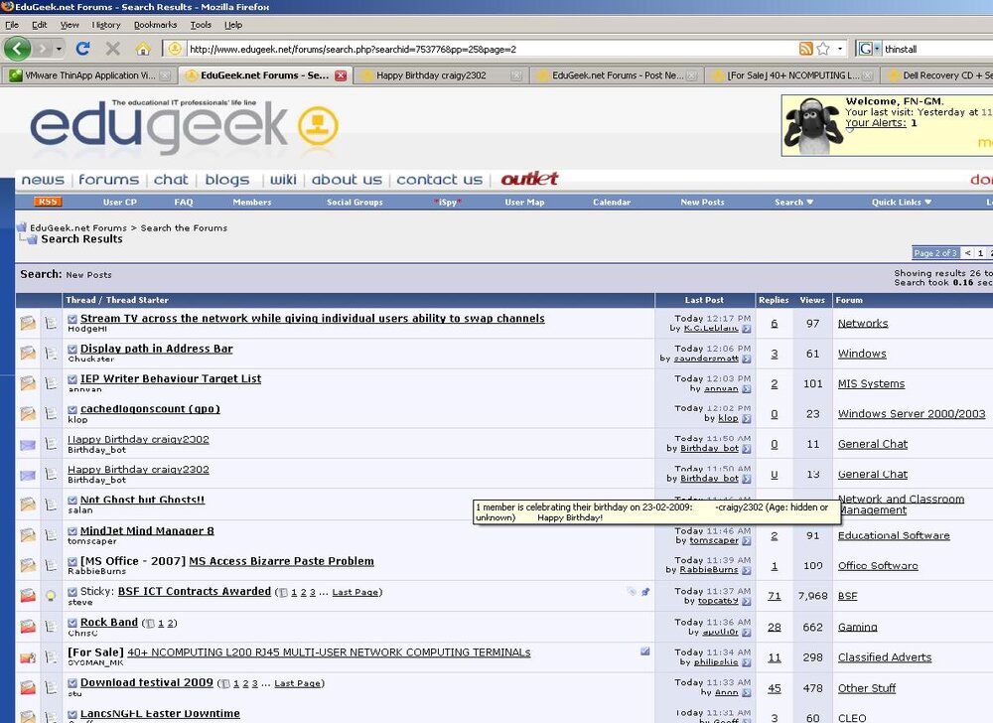Click the search engine icon in search box
993x723 pixels.
click(866, 49)
